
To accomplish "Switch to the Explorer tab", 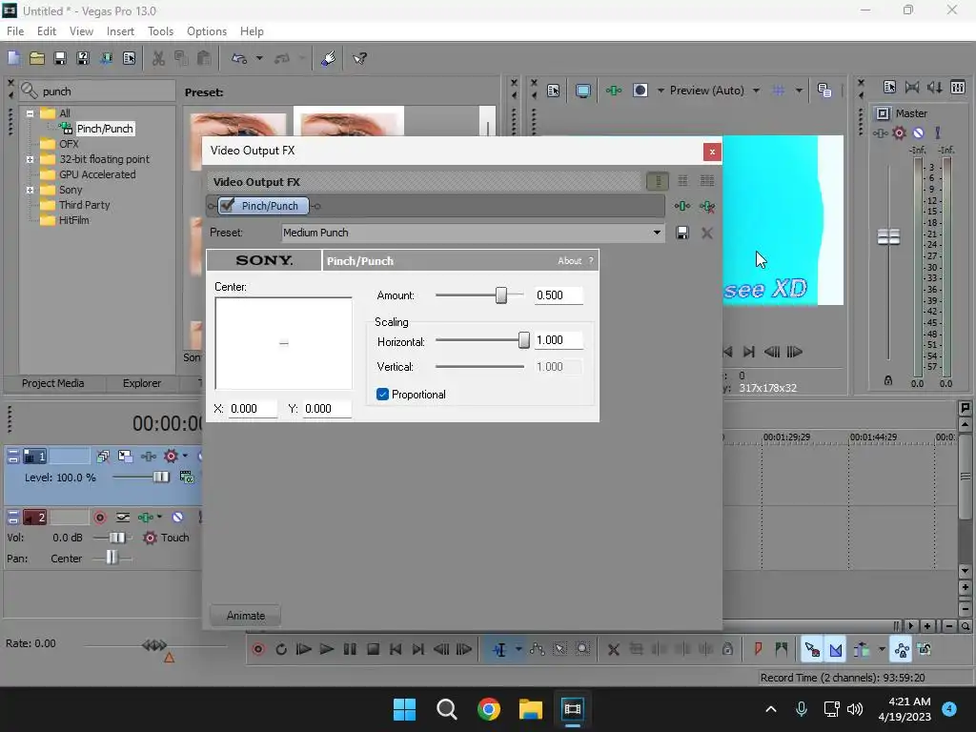I will tap(142, 383).
